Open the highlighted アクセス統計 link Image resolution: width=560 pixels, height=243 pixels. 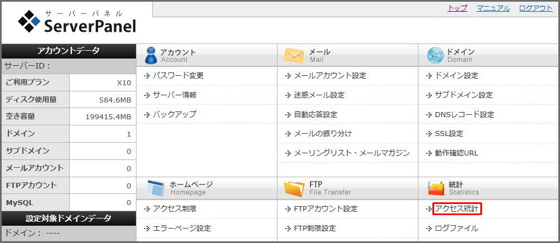point(457,209)
